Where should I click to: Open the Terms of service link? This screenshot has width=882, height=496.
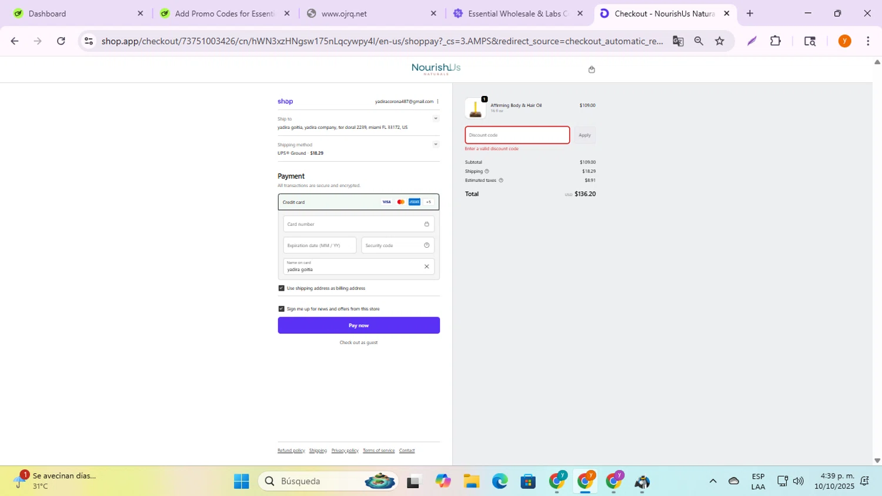pos(379,451)
